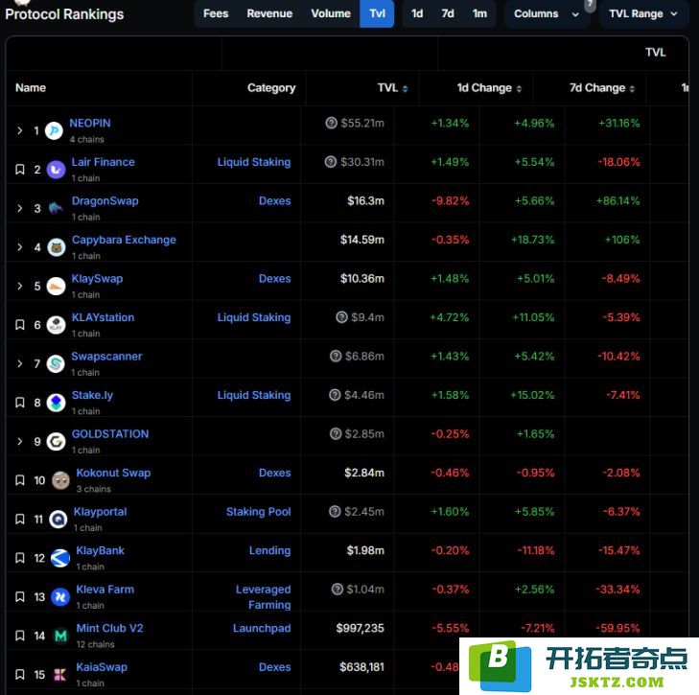Click the question mark beside Stake.ly TVL

[335, 395]
